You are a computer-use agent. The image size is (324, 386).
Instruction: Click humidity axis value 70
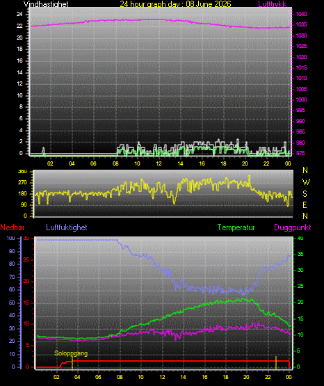[x=12, y=278]
